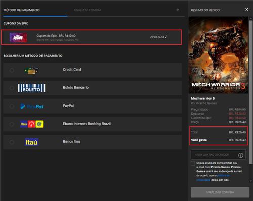
Task: Click the Finalizar Compra button
Action: click(x=220, y=192)
